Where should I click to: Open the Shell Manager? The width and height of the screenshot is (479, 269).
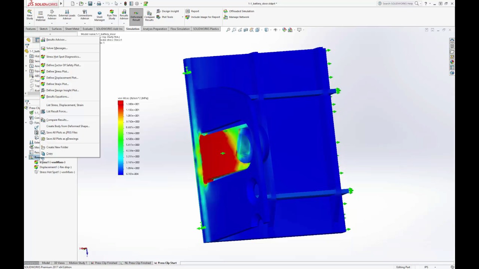point(100,16)
